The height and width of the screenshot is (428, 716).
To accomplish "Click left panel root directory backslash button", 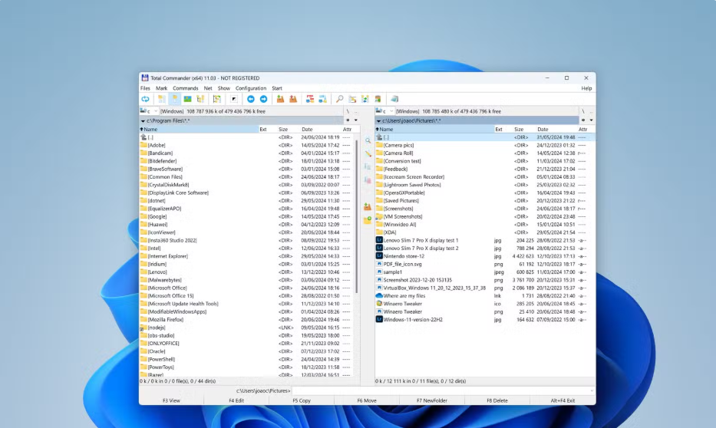I will [x=348, y=111].
